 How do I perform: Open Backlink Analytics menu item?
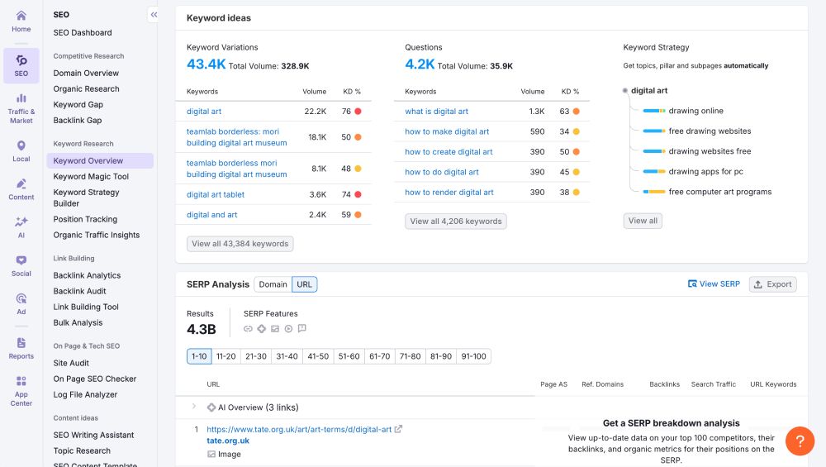(87, 275)
